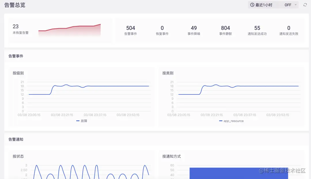
Task: Click the 按级别 chart title
Action: [18, 73]
